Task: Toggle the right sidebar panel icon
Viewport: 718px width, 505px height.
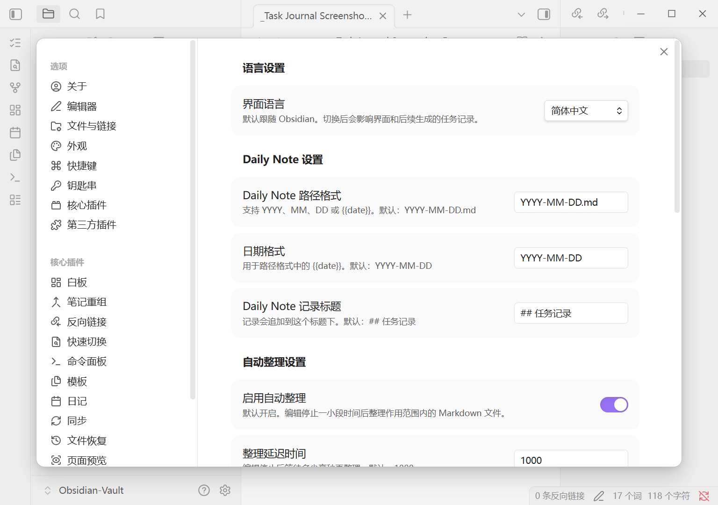Action: pyautogui.click(x=544, y=14)
